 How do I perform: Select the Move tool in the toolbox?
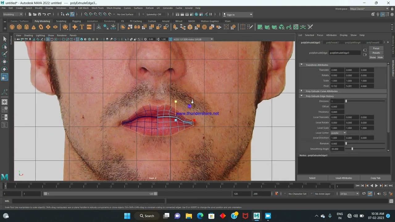click(5, 62)
